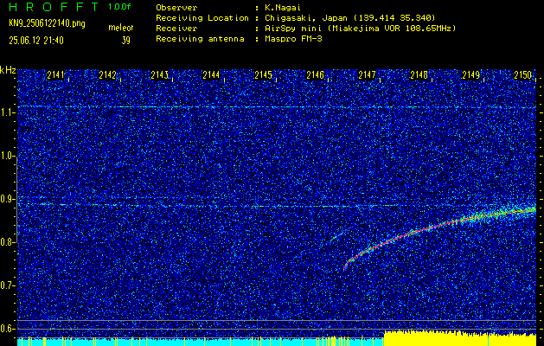544x346 pixels.
Task: Click the Receiving Location Chigasaki, Japan value
Action: [x=349, y=18]
